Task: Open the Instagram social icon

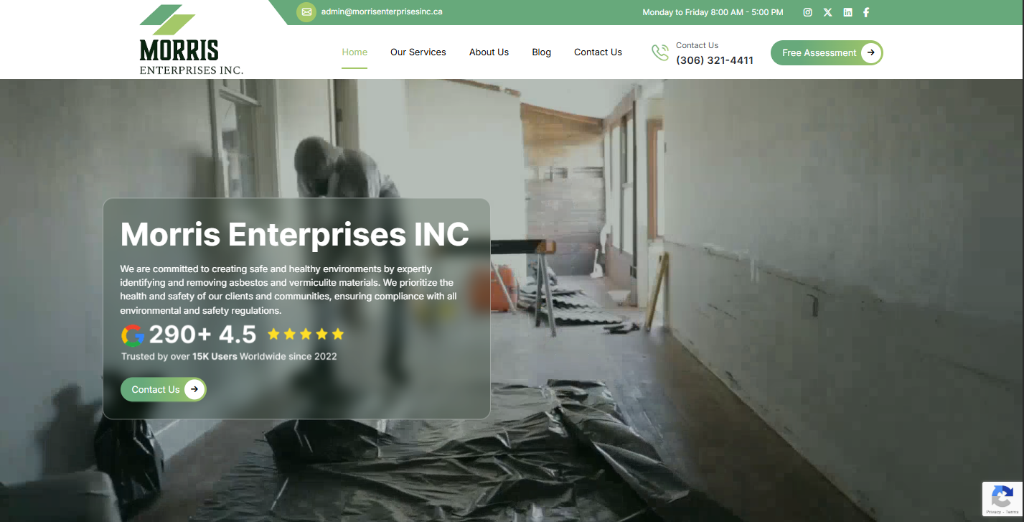Action: pyautogui.click(x=807, y=12)
